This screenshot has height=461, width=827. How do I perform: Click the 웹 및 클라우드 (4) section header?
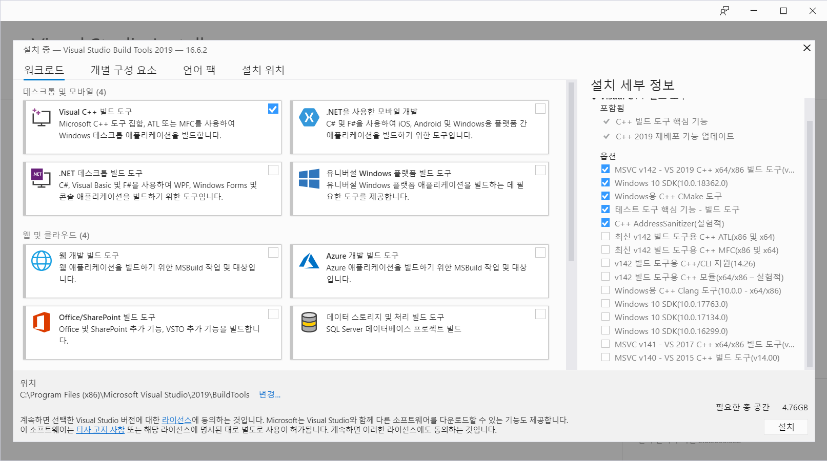tap(56, 235)
